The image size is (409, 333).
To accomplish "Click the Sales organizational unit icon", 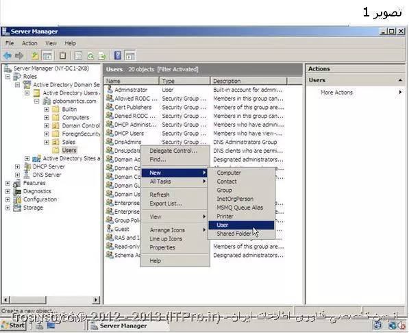I will [x=55, y=142].
